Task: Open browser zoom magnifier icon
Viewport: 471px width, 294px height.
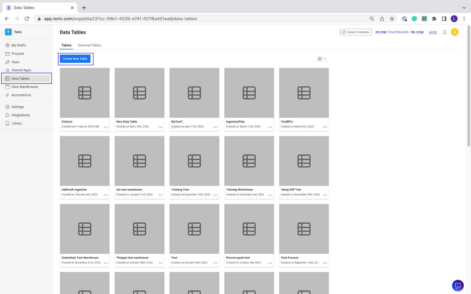Action: tap(372, 19)
